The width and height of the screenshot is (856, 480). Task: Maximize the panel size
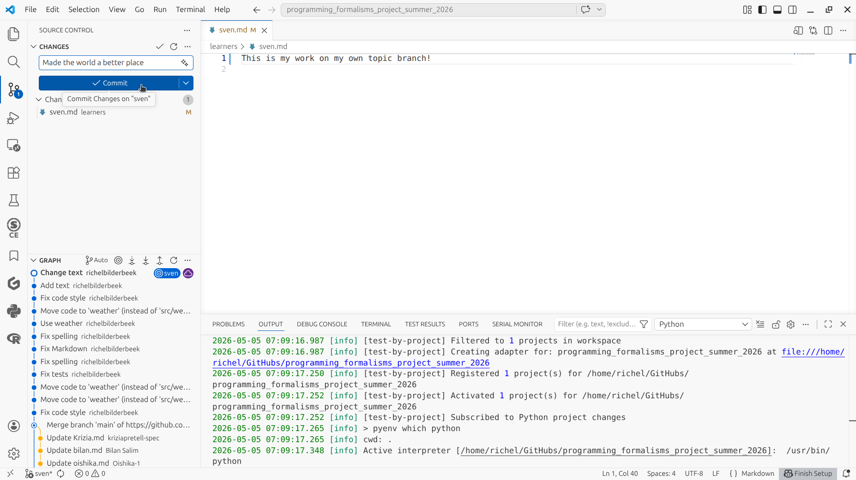point(828,324)
